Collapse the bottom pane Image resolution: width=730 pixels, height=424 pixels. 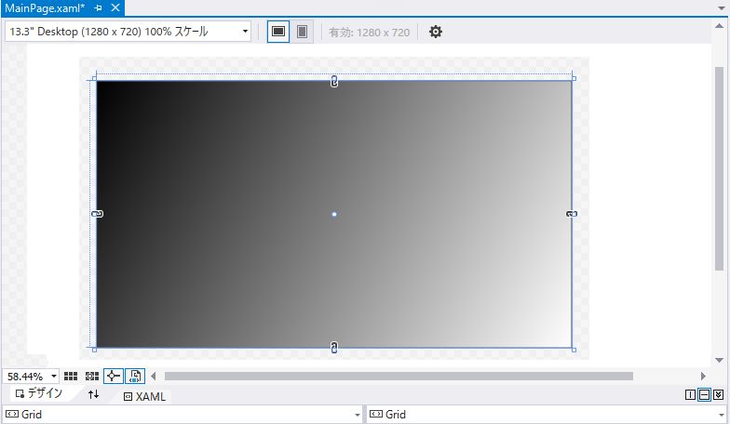[x=719, y=394]
